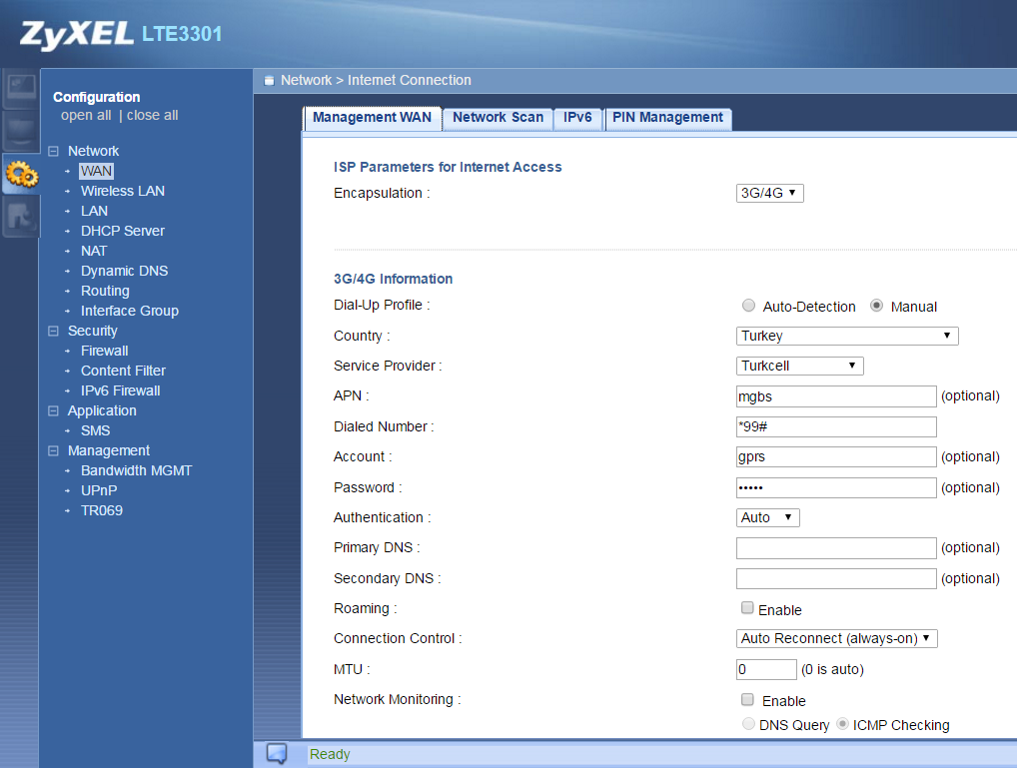The height and width of the screenshot is (768, 1017).
Task: Open the Country dropdown showing Turkey
Action: (x=847, y=336)
